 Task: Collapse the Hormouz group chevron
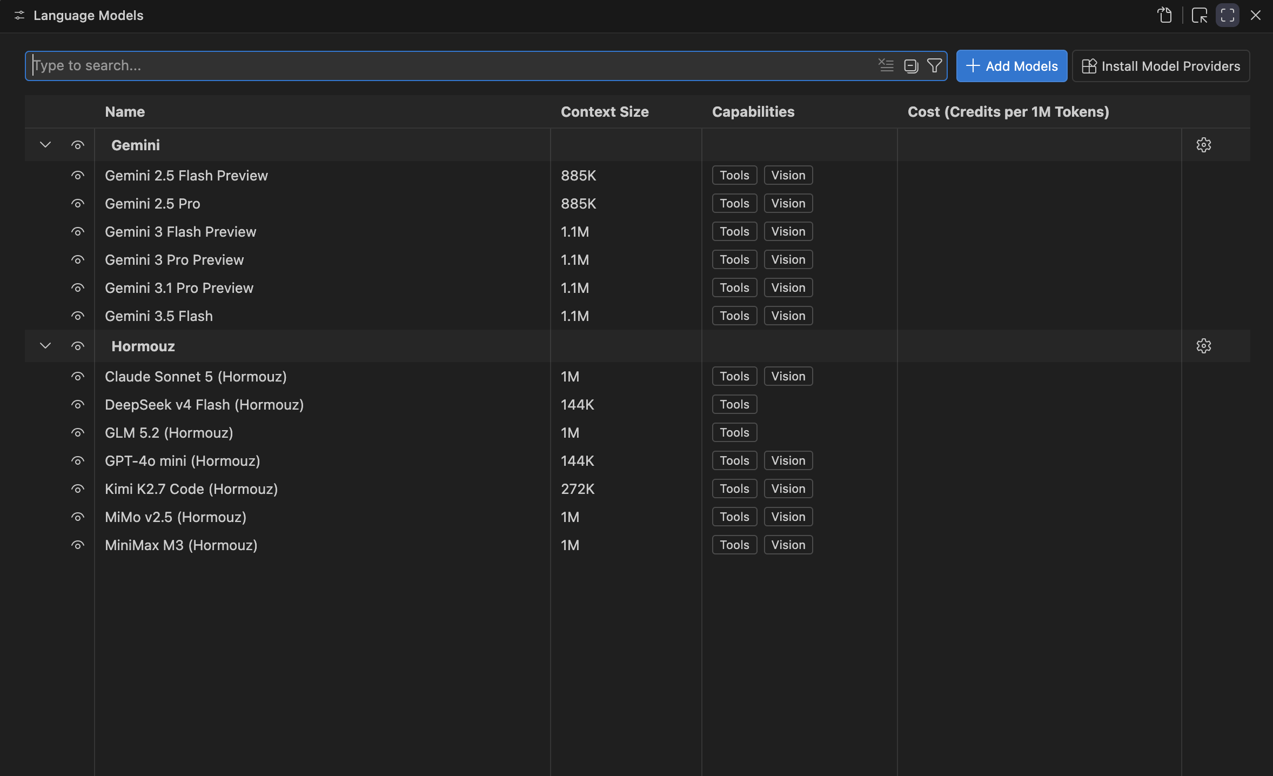(45, 346)
